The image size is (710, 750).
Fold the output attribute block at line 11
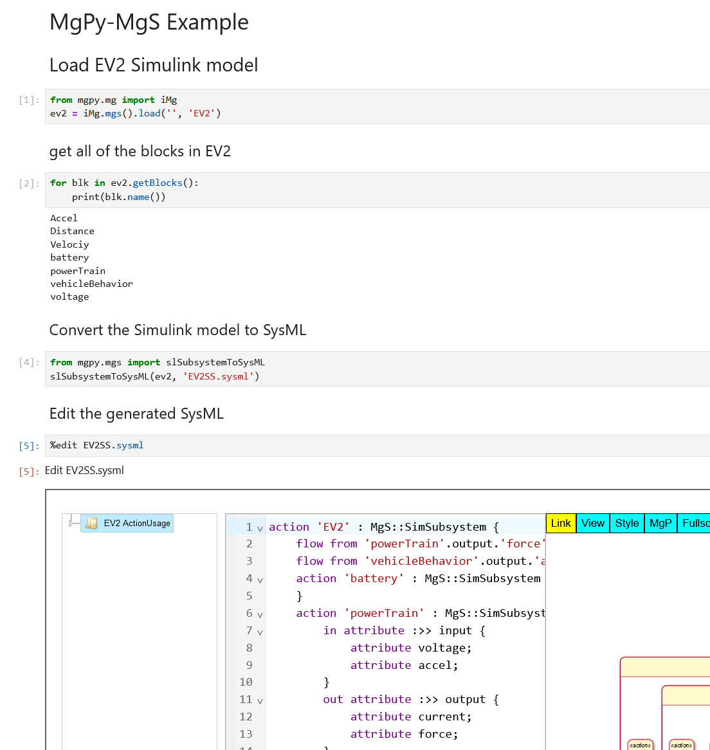[x=259, y=700]
